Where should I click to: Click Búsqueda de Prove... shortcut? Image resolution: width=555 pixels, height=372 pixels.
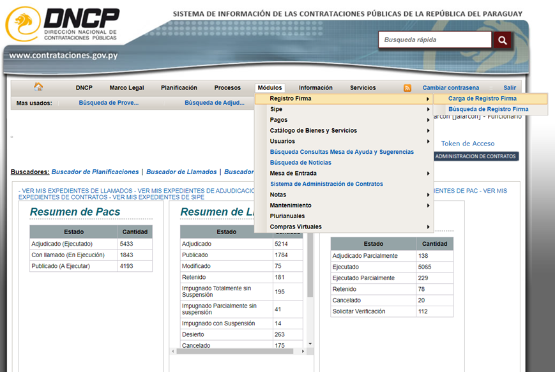(109, 103)
